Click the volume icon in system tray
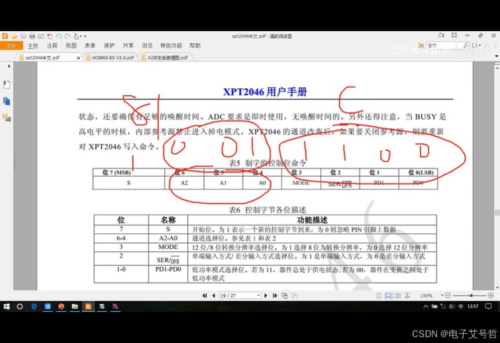The width and height of the screenshot is (500, 343). click(451, 307)
